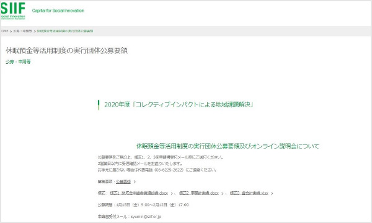This screenshot has width=372, height=223.
Task: Click the application period line 1月15日 9:00~2月12日 17:00
Action: coord(143,205)
